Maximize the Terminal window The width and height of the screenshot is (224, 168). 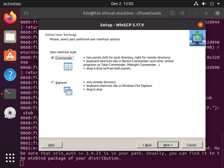coord(206,13)
